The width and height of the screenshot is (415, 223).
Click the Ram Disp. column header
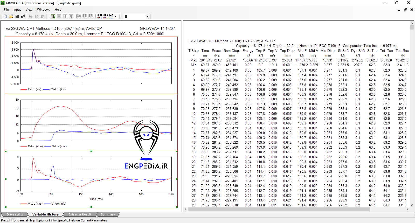pyautogui.click(x=231, y=51)
